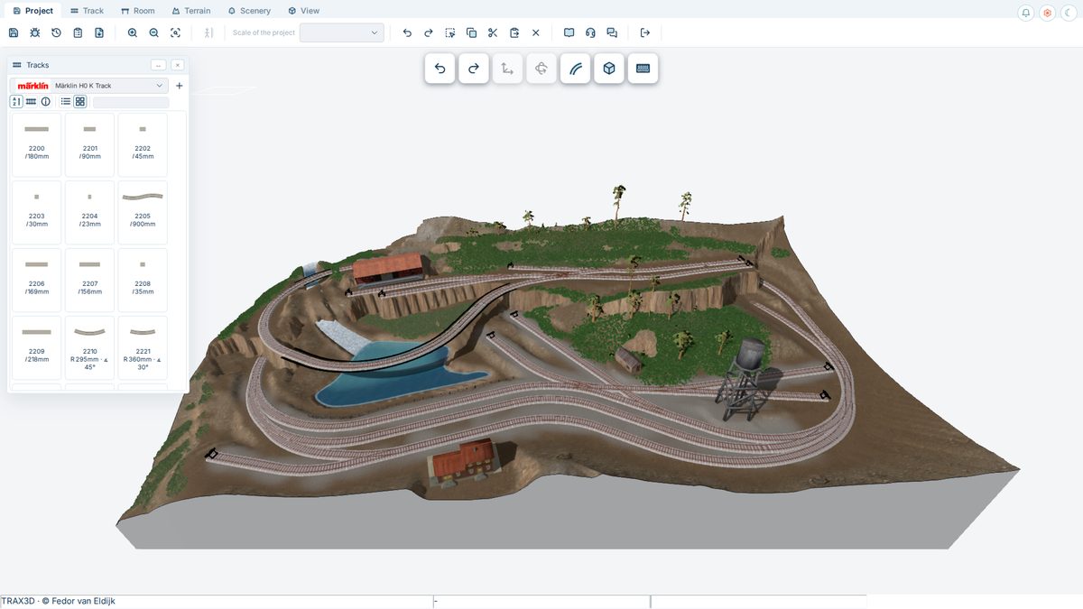
Task: Open the manual book icon
Action: pos(569,32)
